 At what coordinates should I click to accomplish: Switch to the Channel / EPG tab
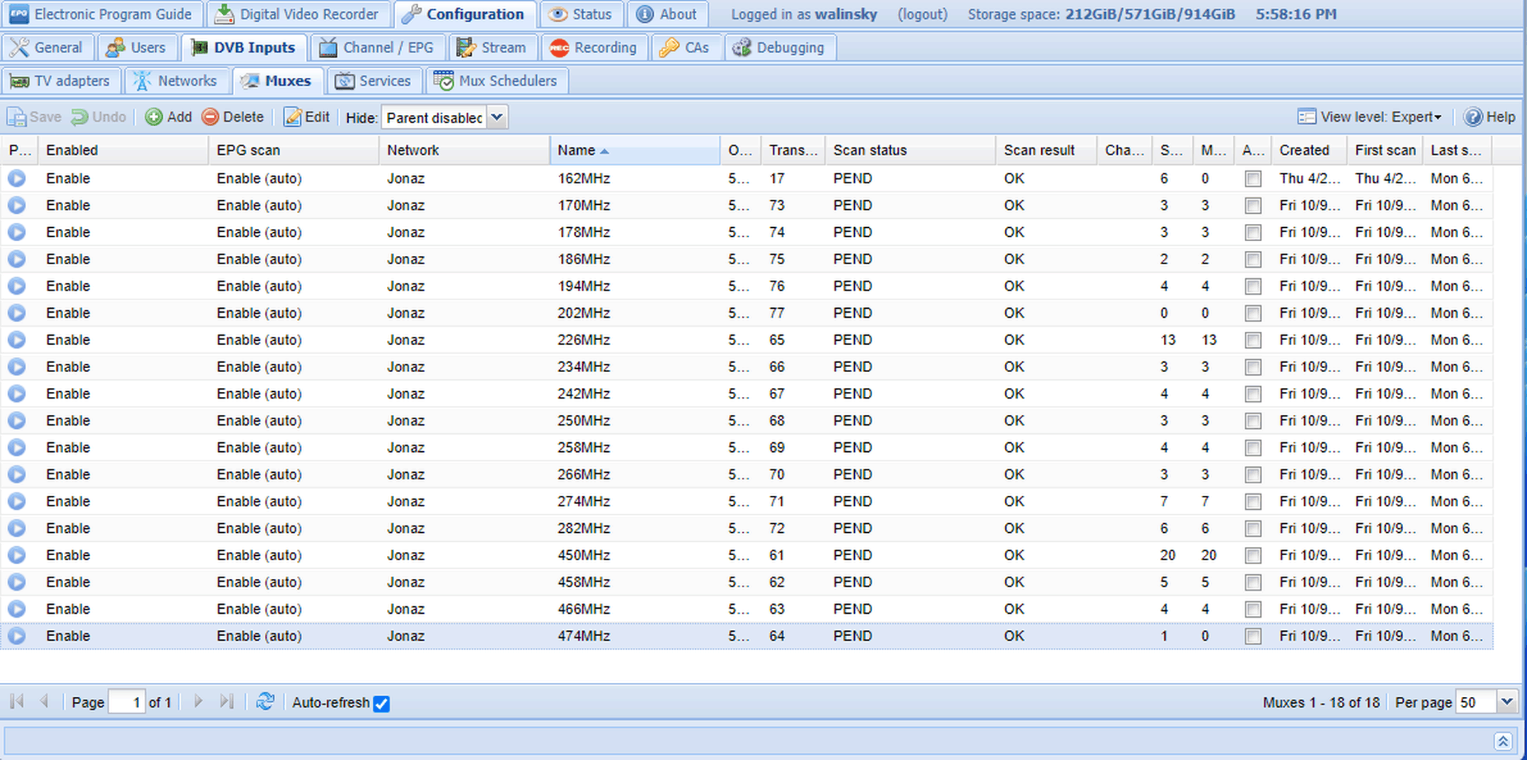(x=377, y=48)
